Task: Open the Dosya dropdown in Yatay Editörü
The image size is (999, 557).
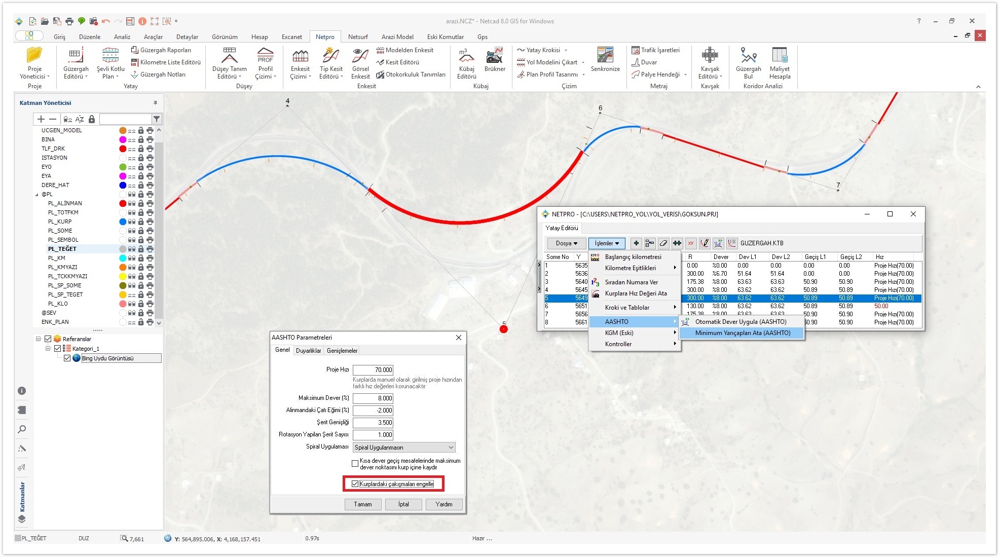Action: click(x=567, y=243)
